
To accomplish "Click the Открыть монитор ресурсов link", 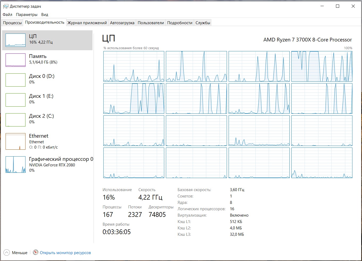I will click(65, 253).
